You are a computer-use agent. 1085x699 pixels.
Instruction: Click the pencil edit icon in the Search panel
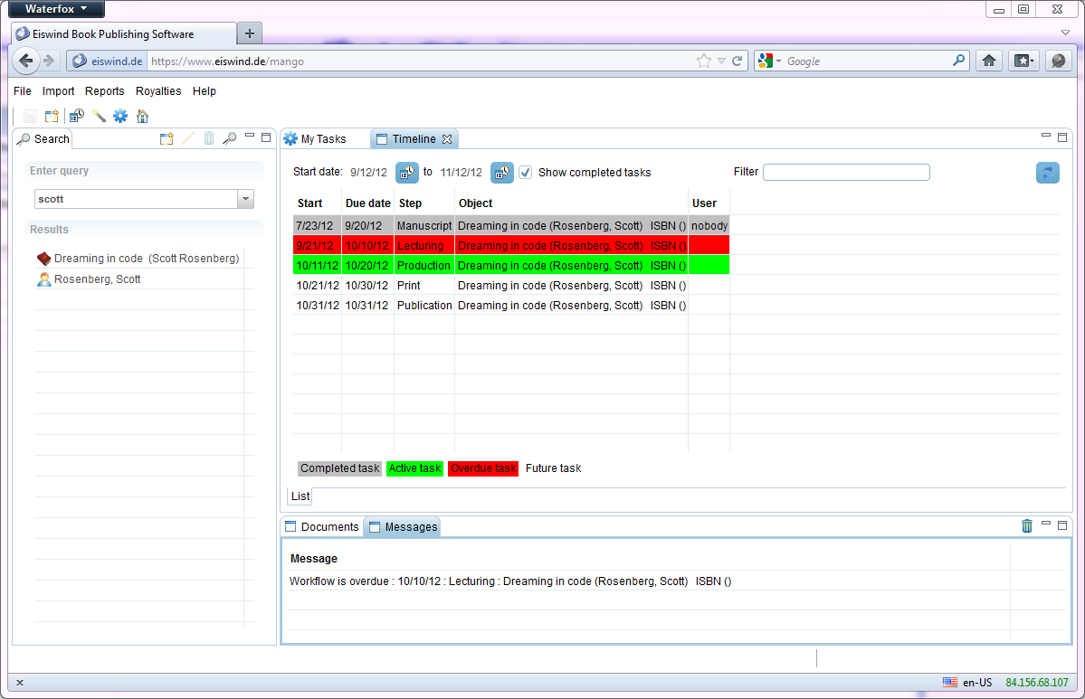(188, 138)
